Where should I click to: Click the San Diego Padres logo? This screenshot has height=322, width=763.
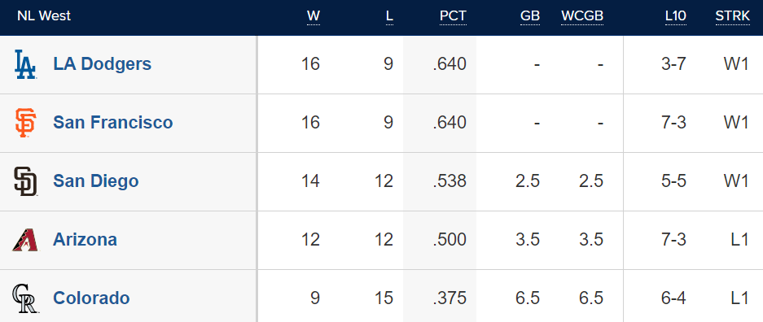coord(25,181)
